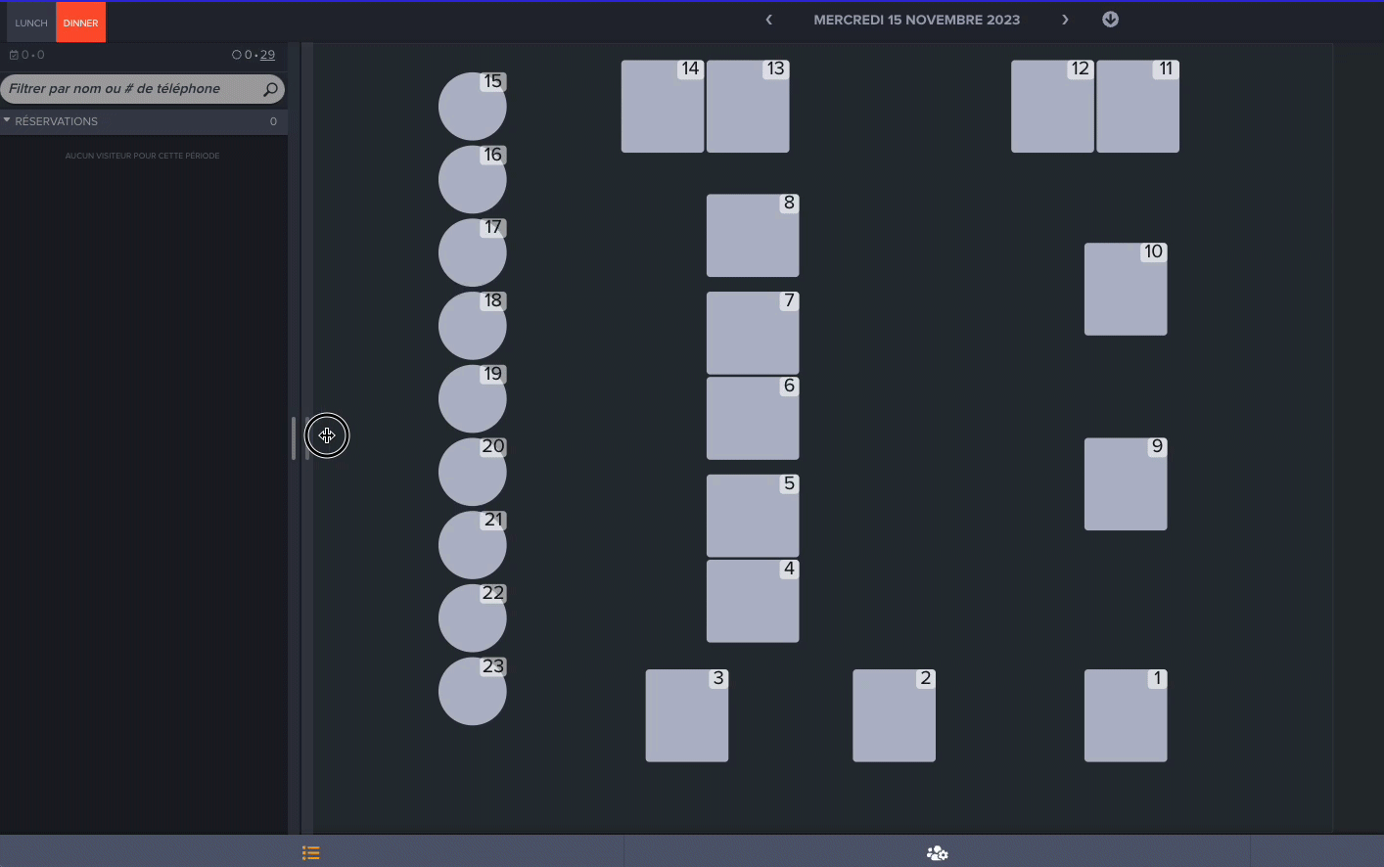The height and width of the screenshot is (867, 1384).
Task: Click the phone number filter field
Action: 127,88
